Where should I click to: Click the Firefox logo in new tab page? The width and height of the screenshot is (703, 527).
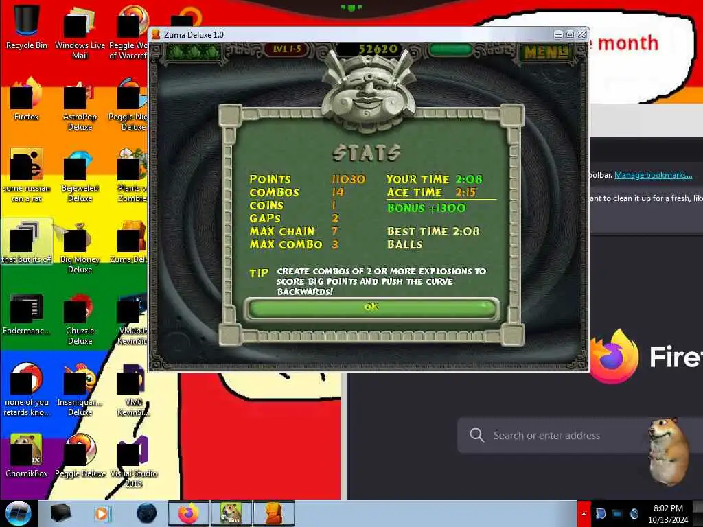pyautogui.click(x=614, y=357)
